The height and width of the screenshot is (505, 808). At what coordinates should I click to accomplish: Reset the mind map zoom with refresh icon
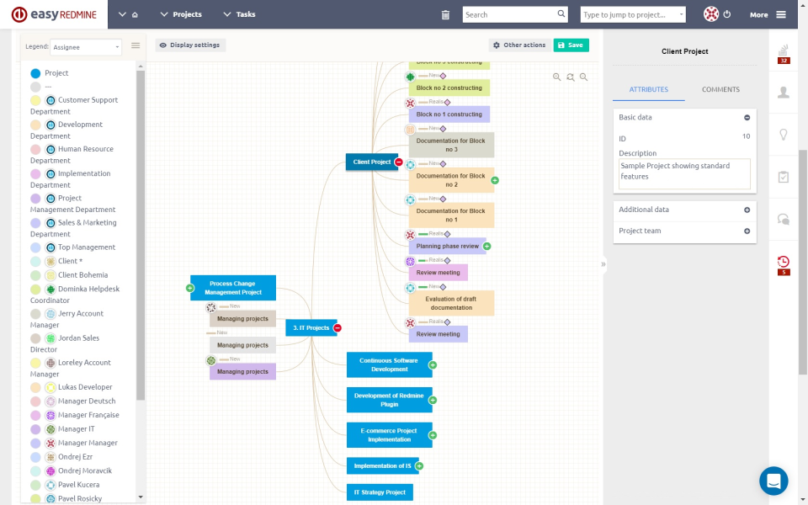coord(571,77)
